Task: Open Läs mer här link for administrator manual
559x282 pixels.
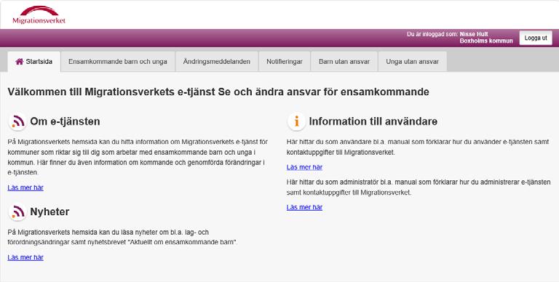Action: 304,207
